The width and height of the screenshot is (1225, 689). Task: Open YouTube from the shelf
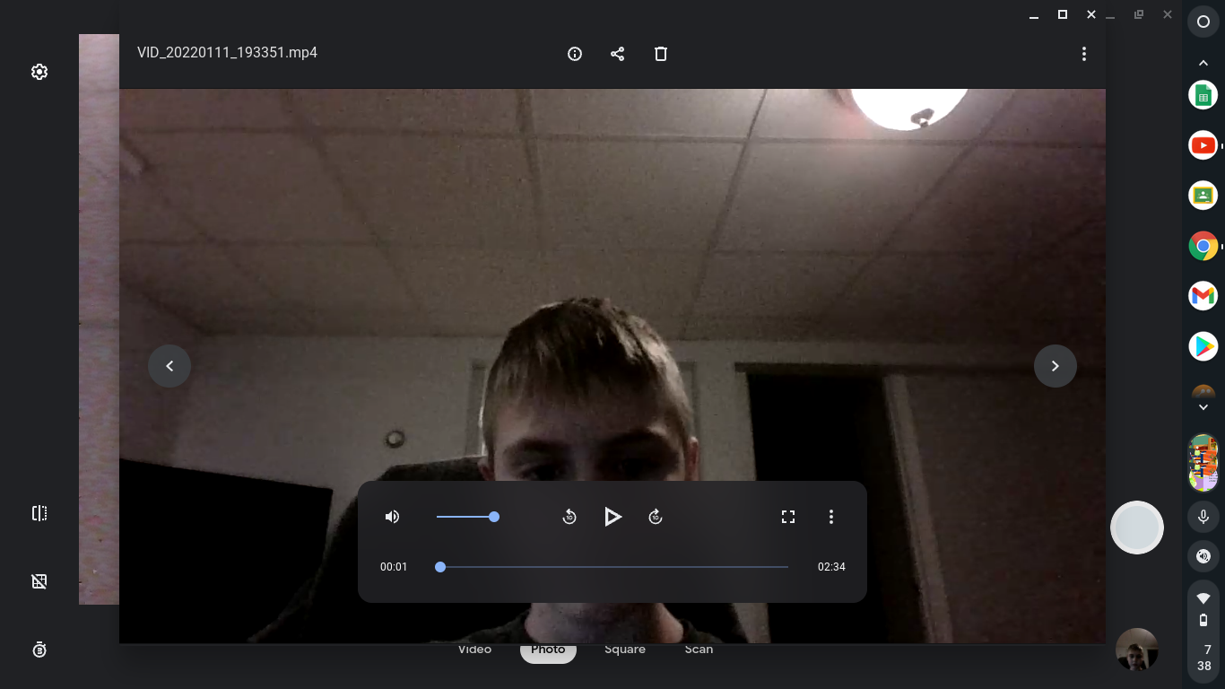1203,145
